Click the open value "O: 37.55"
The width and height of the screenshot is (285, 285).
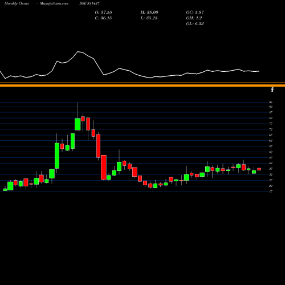104,13
